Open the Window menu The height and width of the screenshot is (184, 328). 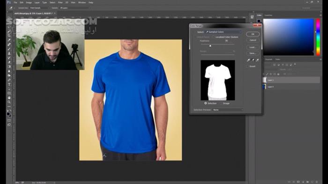coord(82,2)
